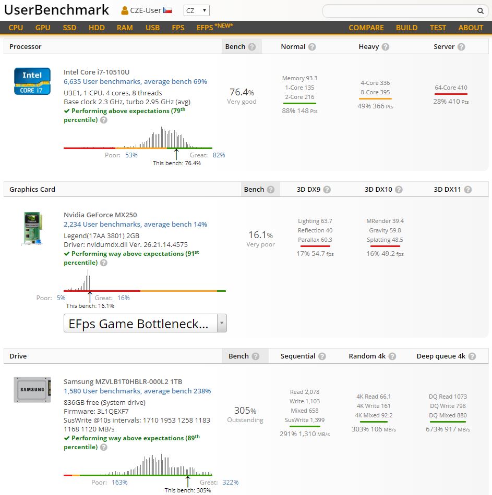Open the SSD menu item
Image resolution: width=492 pixels, height=495 pixels.
click(x=70, y=28)
